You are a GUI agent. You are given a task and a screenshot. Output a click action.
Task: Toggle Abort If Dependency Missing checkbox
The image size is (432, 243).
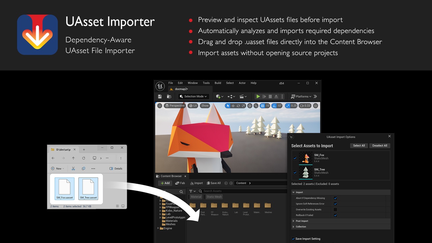[x=335, y=198]
